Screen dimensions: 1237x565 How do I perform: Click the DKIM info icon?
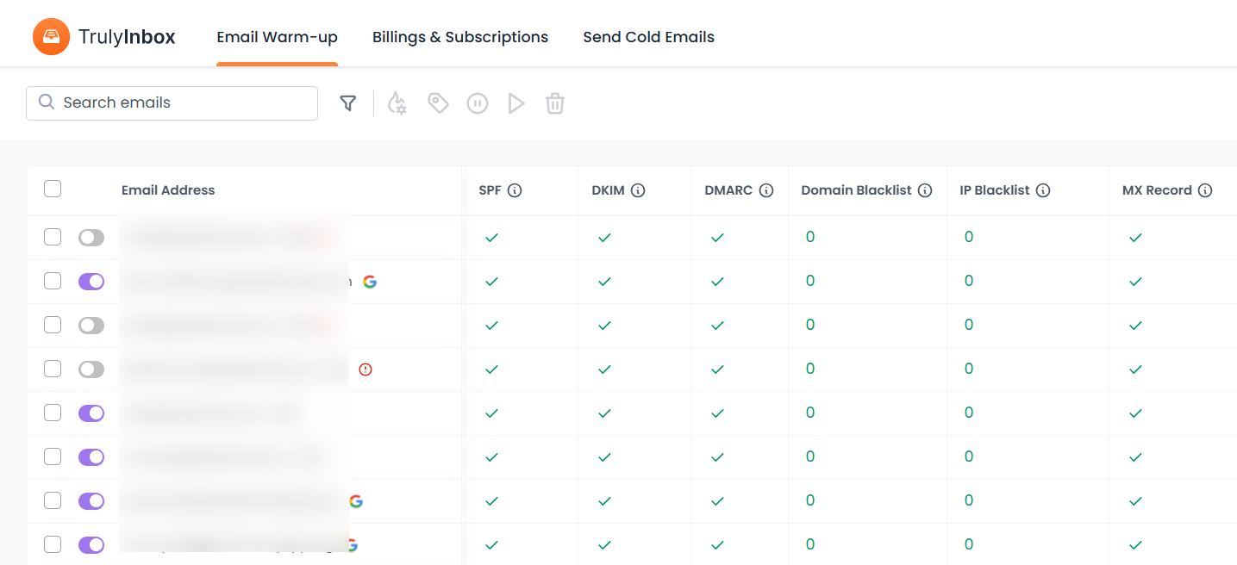tap(638, 190)
